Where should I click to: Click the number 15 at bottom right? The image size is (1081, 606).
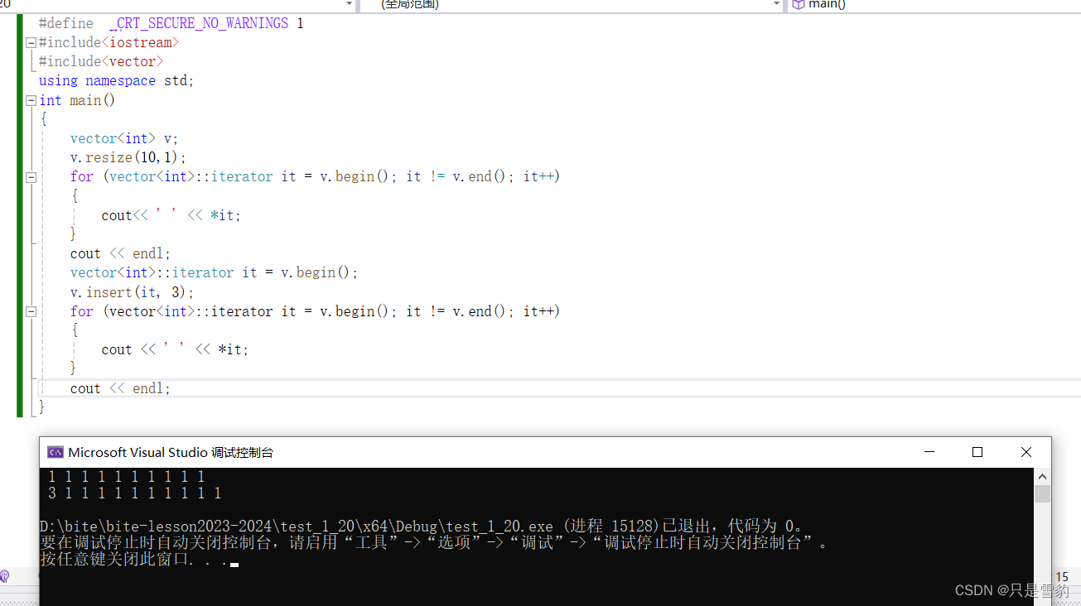(1062, 576)
